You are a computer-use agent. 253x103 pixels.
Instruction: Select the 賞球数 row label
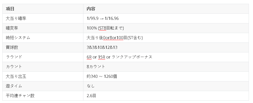[x=12, y=47]
